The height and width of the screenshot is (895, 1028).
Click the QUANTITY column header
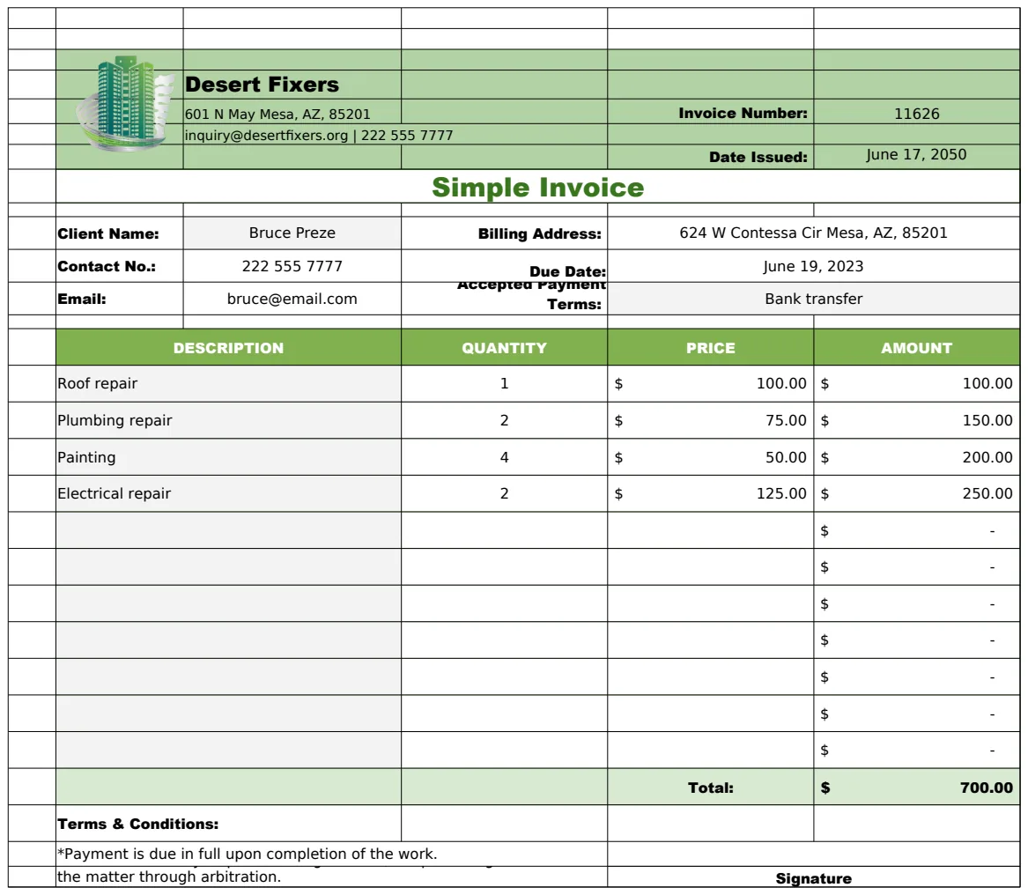pyautogui.click(x=504, y=347)
